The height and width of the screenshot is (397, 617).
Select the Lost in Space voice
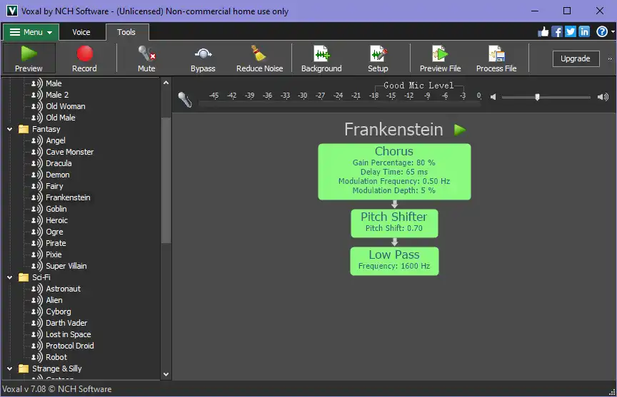(x=68, y=334)
